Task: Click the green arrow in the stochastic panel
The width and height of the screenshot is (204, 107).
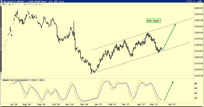Action: click(169, 91)
